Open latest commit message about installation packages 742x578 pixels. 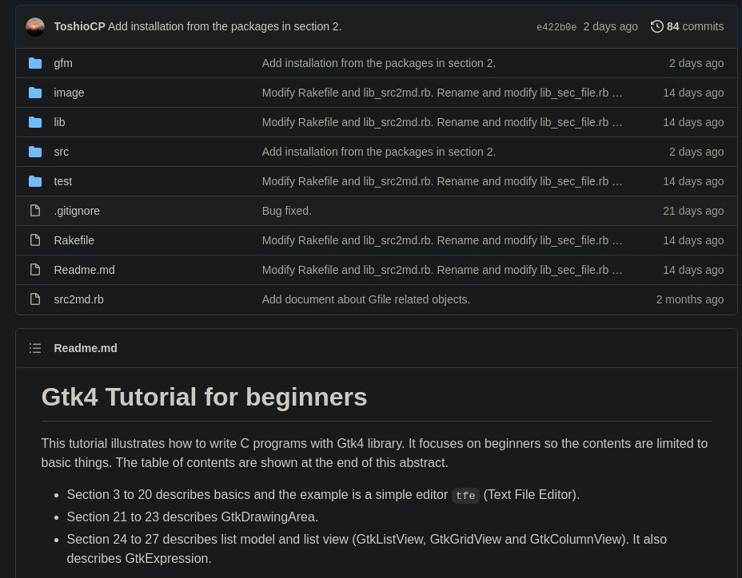tap(225, 26)
